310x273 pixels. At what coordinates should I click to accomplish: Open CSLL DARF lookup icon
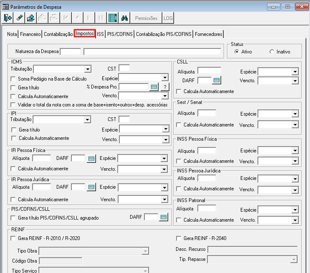(x=217, y=80)
